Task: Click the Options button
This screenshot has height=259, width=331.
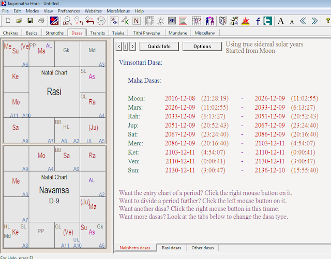Action: pos(202,47)
